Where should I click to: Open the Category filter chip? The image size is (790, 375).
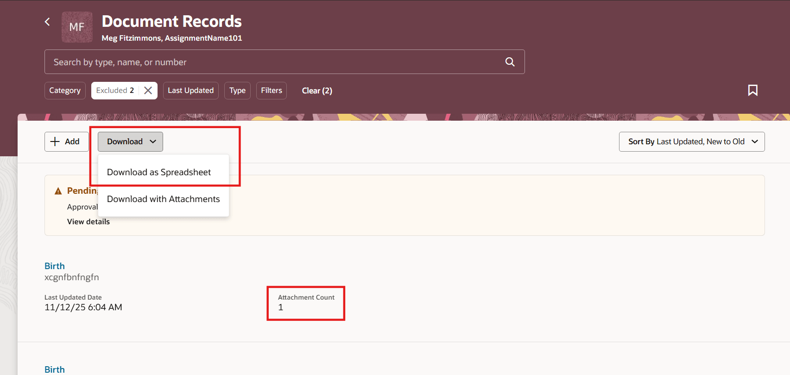(x=65, y=91)
